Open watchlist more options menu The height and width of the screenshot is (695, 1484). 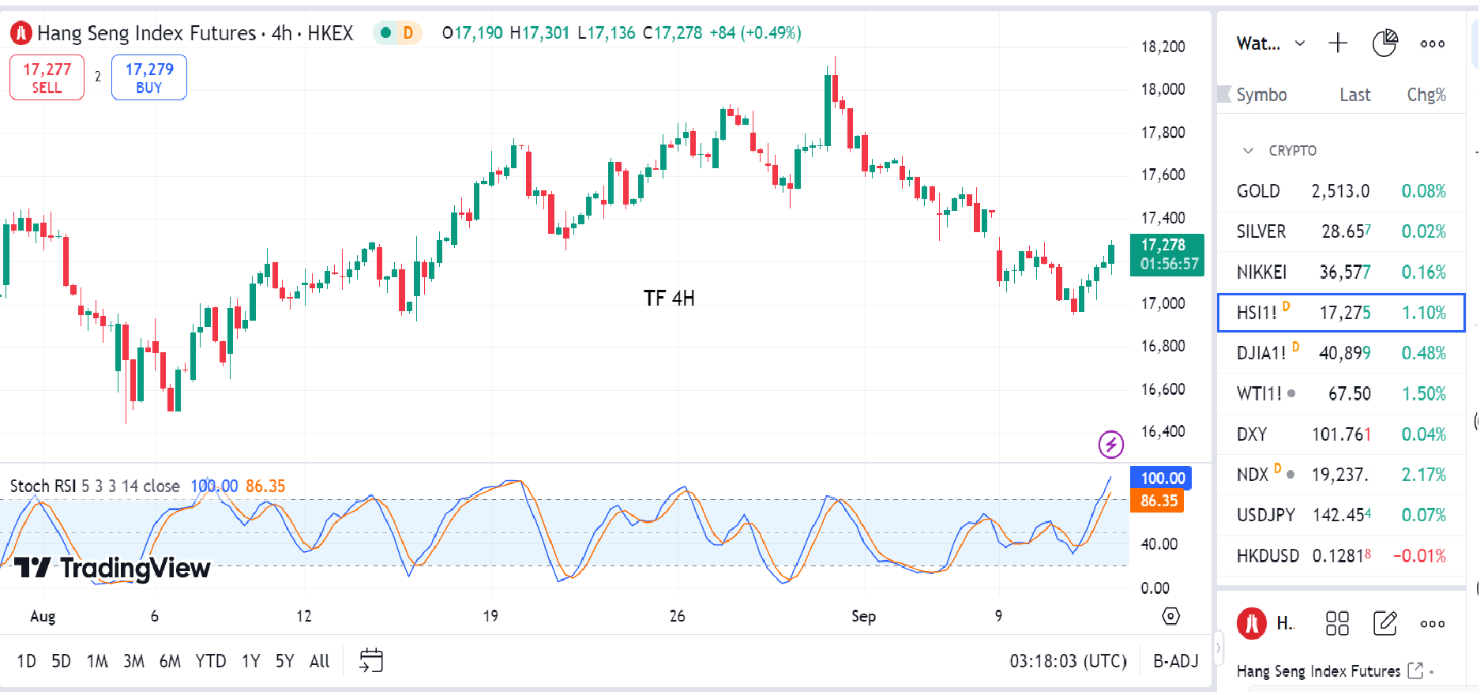click(x=1432, y=44)
